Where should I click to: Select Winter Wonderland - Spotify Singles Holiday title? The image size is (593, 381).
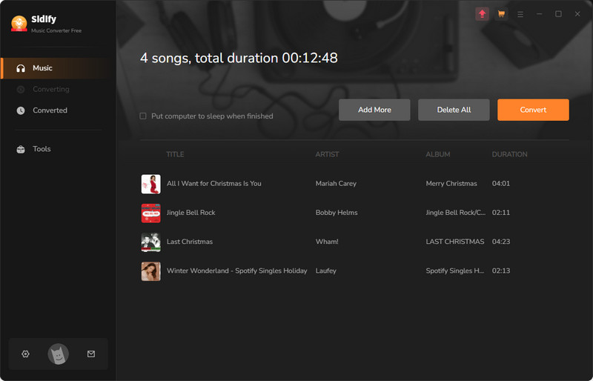[x=237, y=271]
